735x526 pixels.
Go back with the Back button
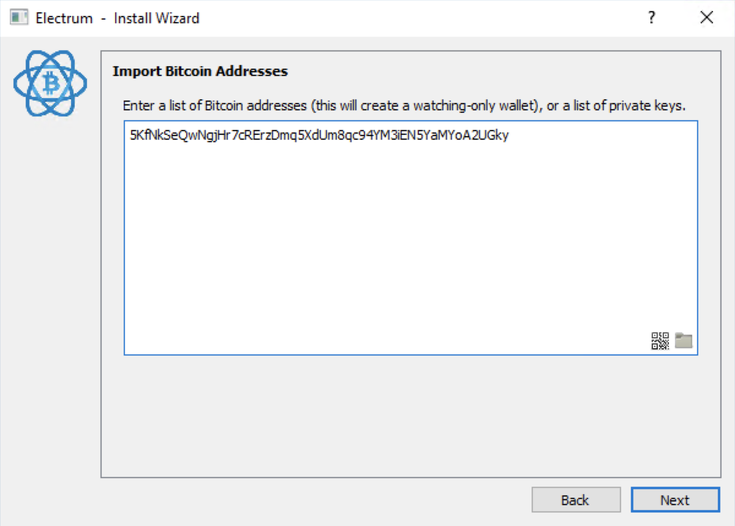[575, 500]
